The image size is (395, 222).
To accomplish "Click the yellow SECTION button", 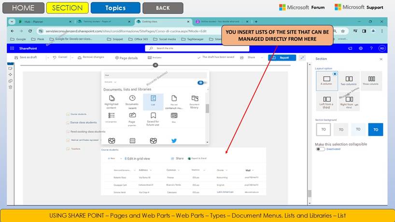I will click(x=67, y=8).
